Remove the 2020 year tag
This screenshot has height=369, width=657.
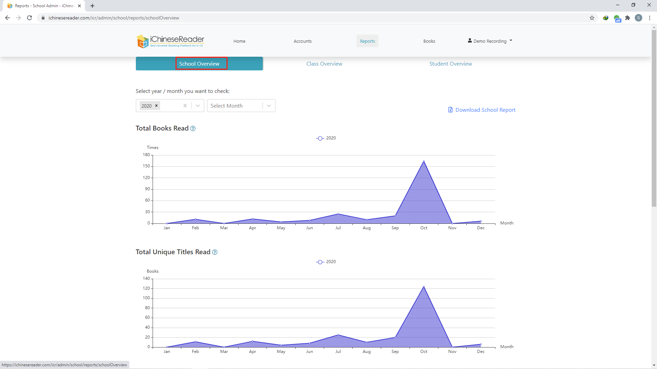pyautogui.click(x=156, y=106)
